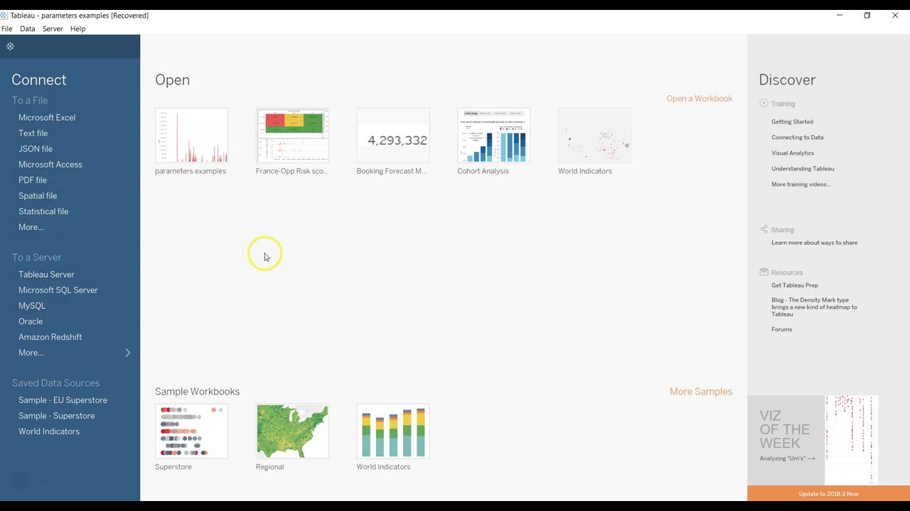This screenshot has height=511, width=910.
Task: Open Sample - EU Superstore data source
Action: point(63,400)
